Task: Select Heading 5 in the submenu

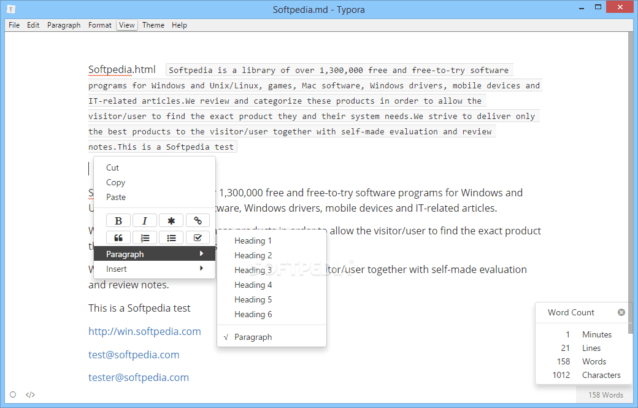Action: [x=272, y=299]
